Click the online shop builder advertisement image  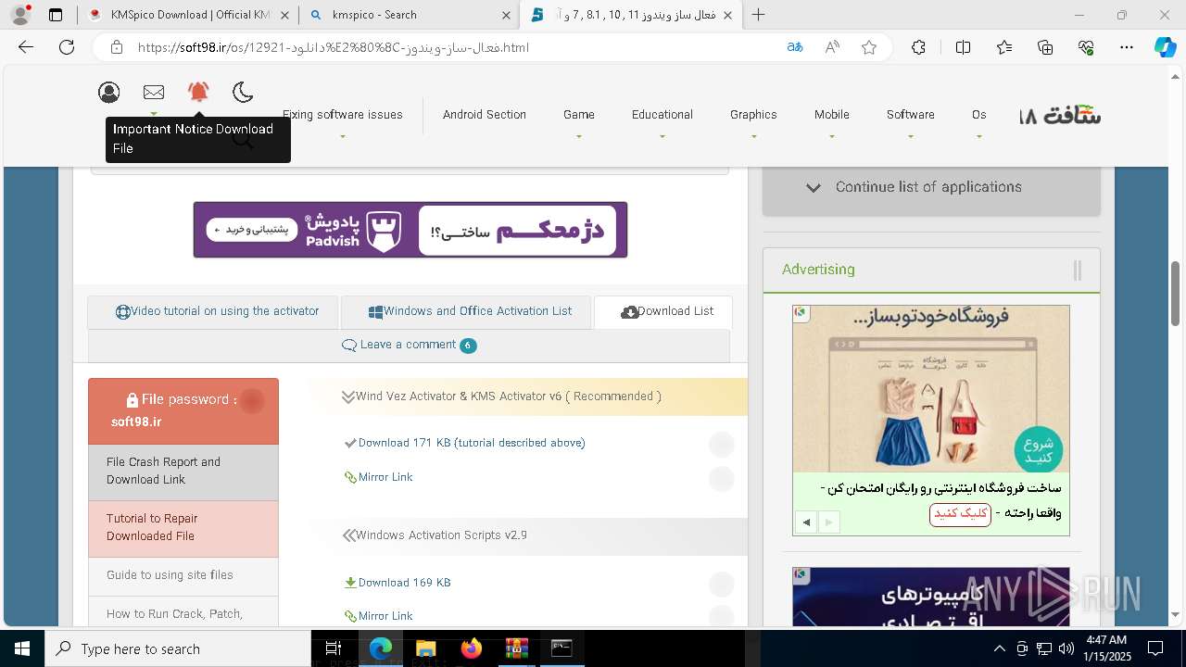point(931,389)
